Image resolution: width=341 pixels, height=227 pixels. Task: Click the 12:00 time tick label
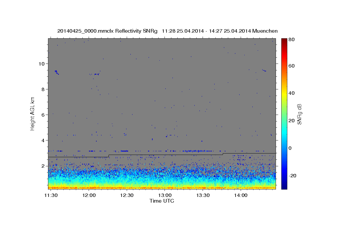click(x=89, y=196)
